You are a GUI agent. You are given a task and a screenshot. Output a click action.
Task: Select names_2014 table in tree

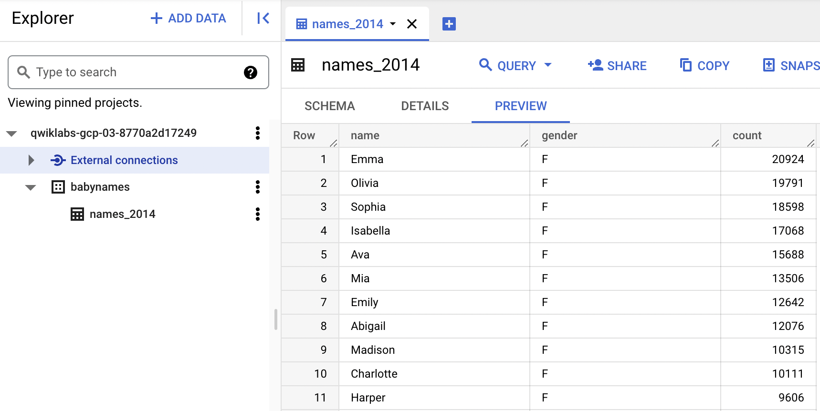[123, 214]
